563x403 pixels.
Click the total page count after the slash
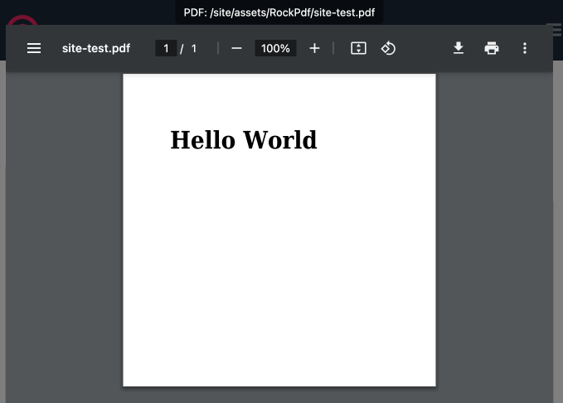click(194, 48)
